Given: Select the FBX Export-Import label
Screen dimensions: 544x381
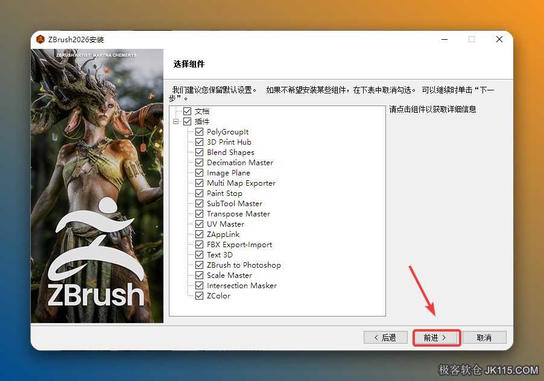Looking at the screenshot, I should [x=239, y=244].
